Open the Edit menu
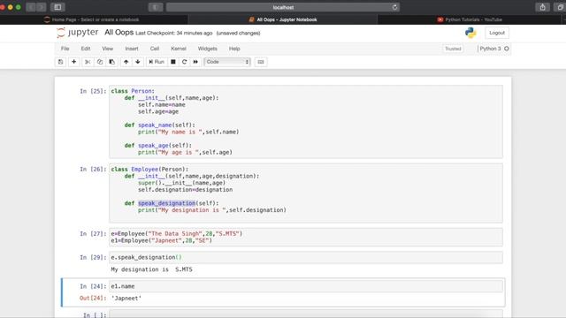Screen dimensions: 566x318 coord(86,49)
